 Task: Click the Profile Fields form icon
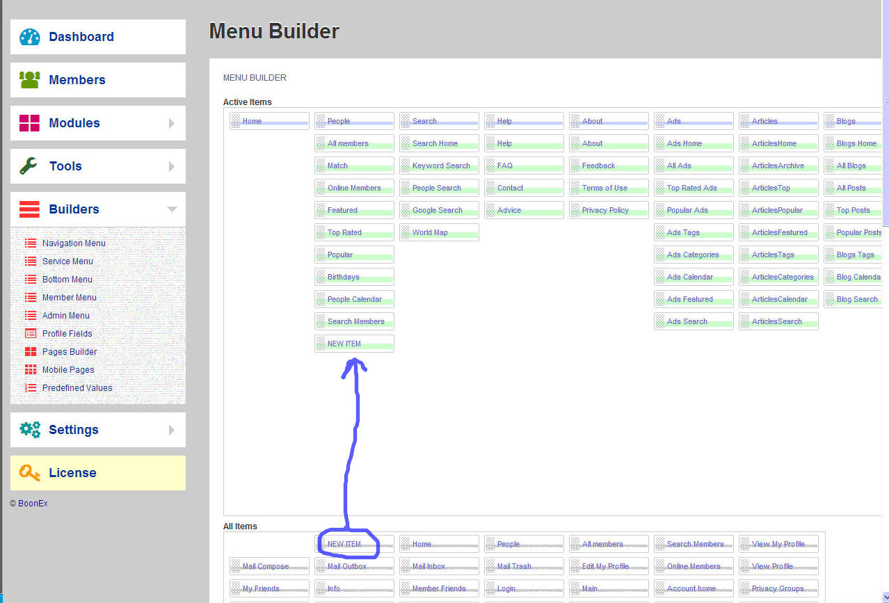[x=31, y=334]
